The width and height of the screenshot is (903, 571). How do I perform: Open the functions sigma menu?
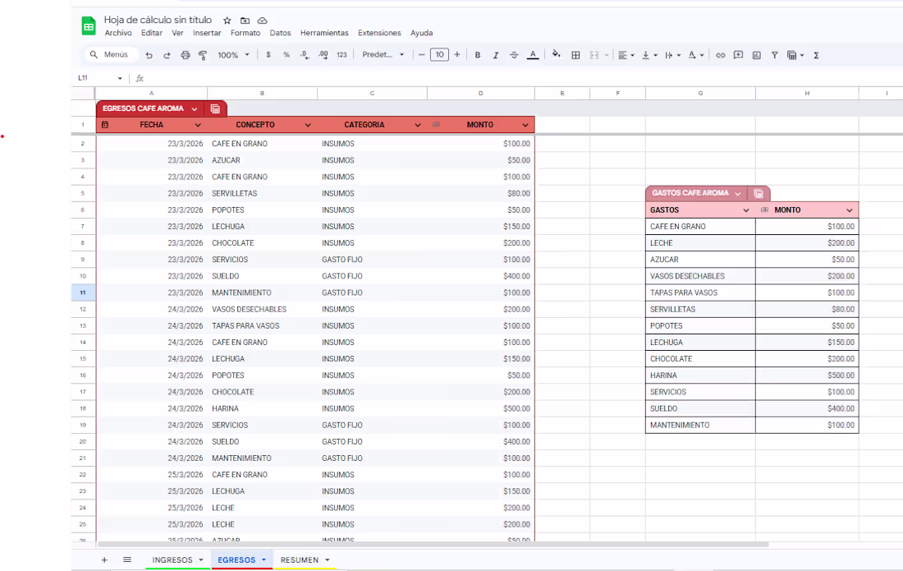coord(815,54)
